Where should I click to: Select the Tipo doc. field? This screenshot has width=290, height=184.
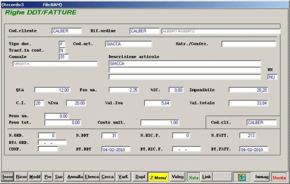pos(62,44)
